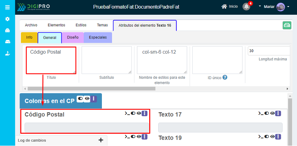Open the Elementos menu

click(56, 25)
